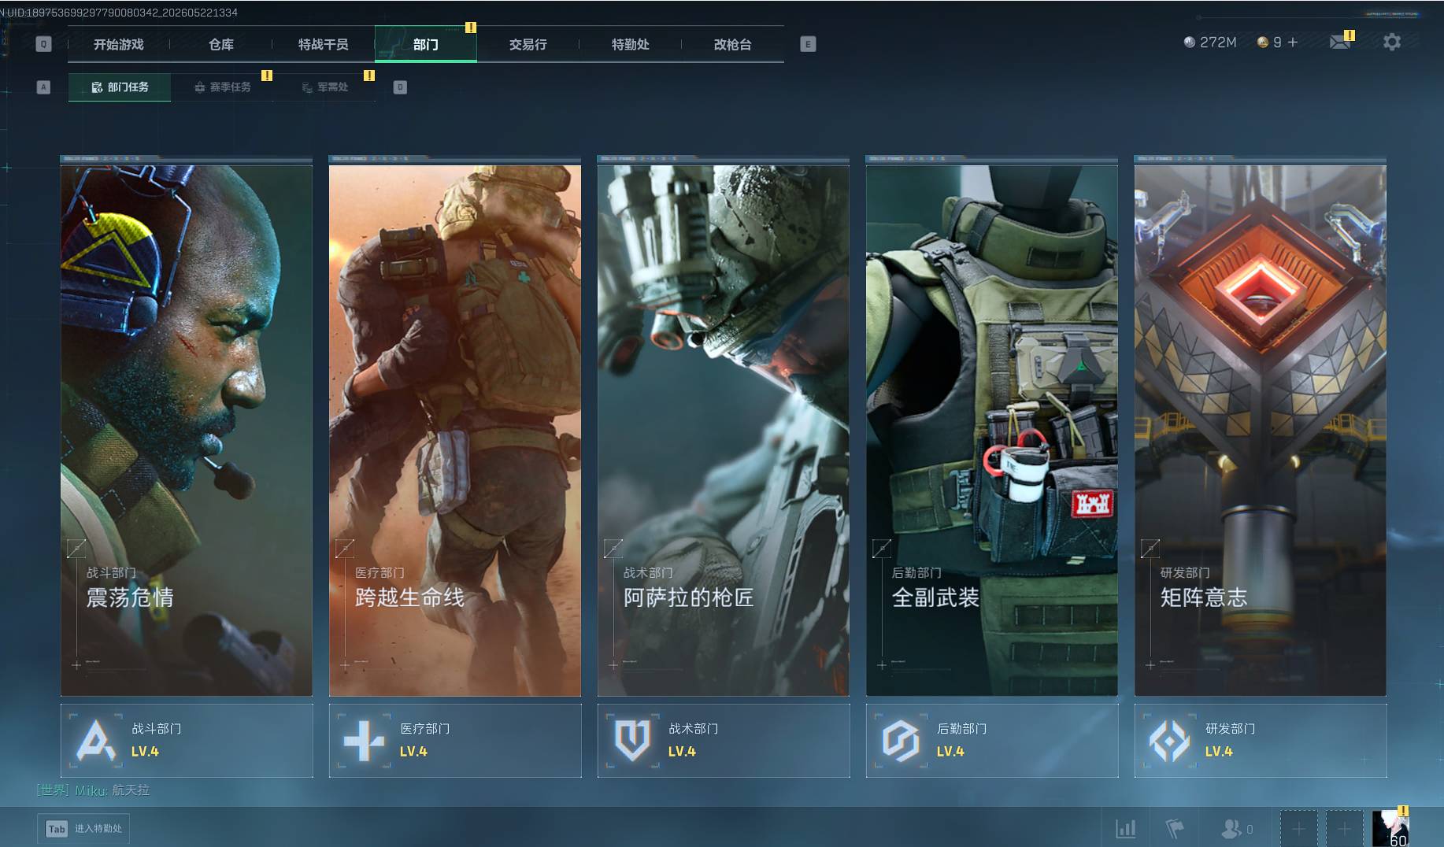This screenshot has height=847, width=1444.
Task: Click the small icon on 跨越生命线 card
Action: (x=345, y=548)
